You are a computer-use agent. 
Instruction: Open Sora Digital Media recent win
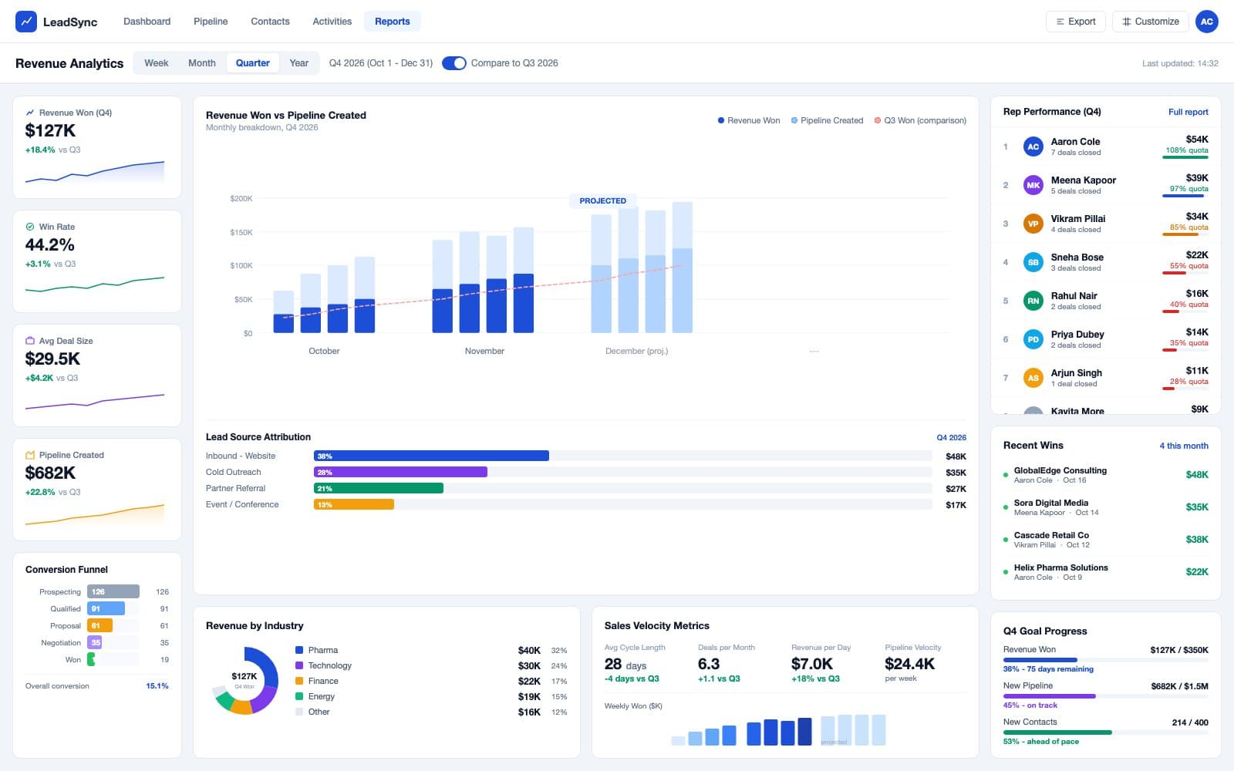(1106, 507)
